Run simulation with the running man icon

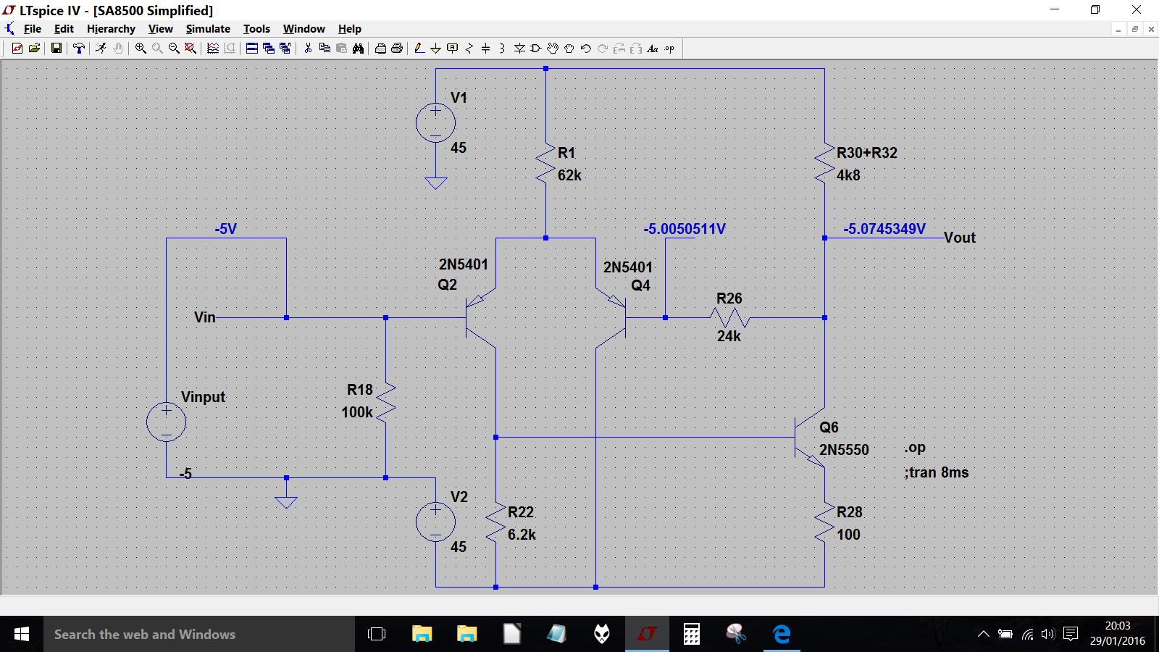coord(101,49)
